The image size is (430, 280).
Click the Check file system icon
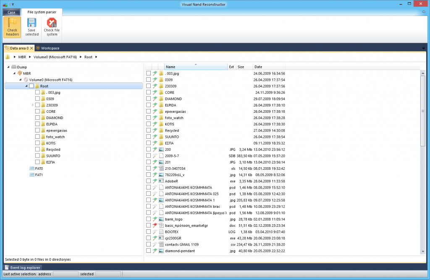tap(52, 23)
